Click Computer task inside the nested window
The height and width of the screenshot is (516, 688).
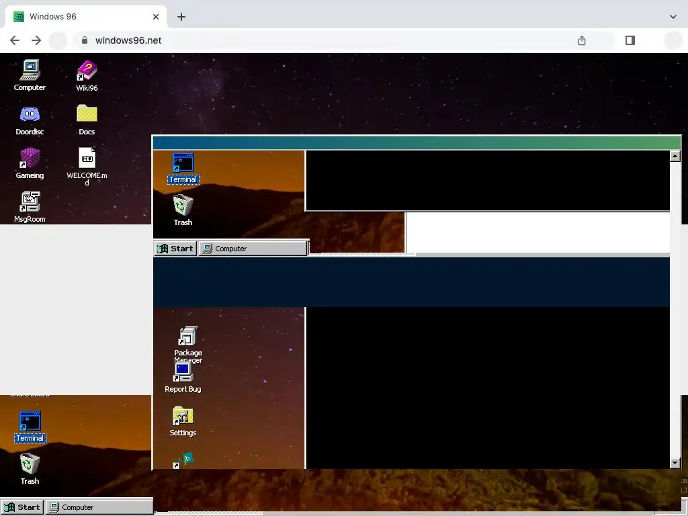click(253, 249)
